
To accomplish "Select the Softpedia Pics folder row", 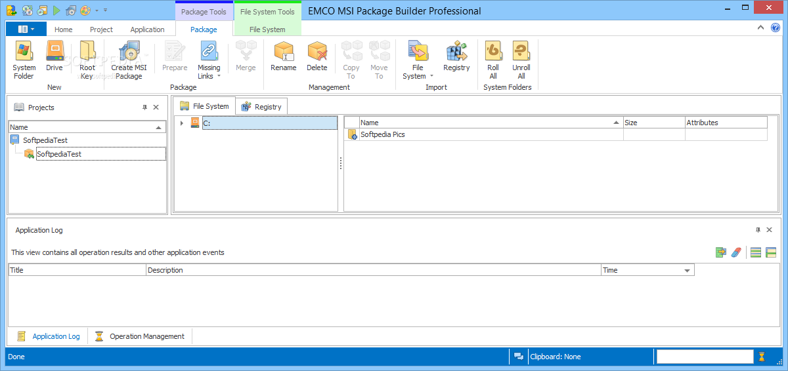I will (557, 134).
